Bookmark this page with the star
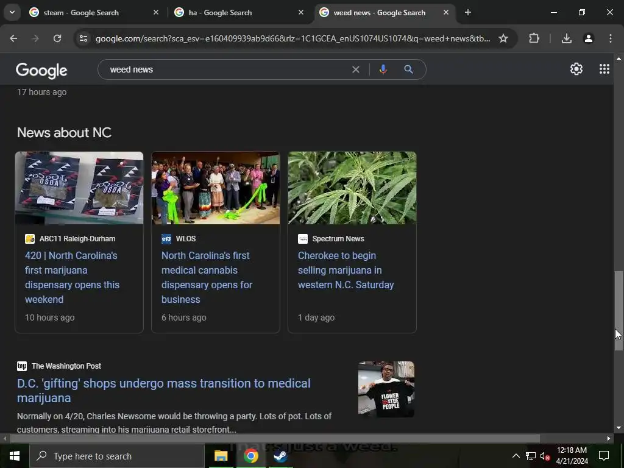Image resolution: width=624 pixels, height=468 pixels. click(x=503, y=38)
